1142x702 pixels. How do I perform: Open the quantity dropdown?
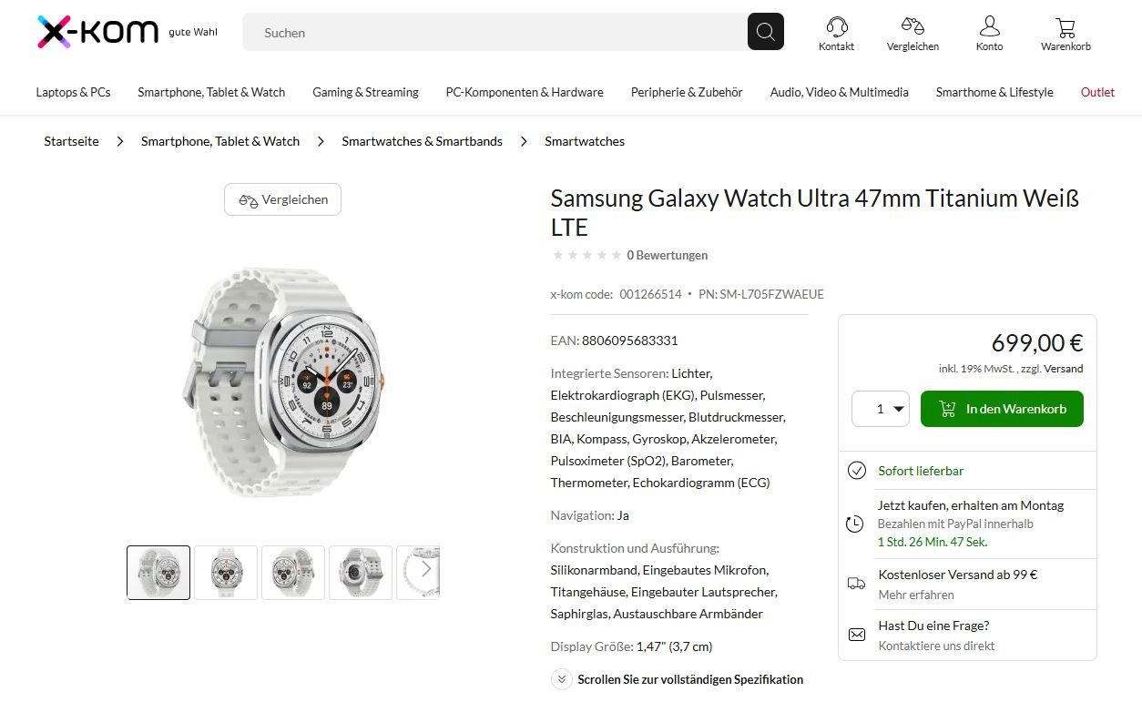(881, 409)
